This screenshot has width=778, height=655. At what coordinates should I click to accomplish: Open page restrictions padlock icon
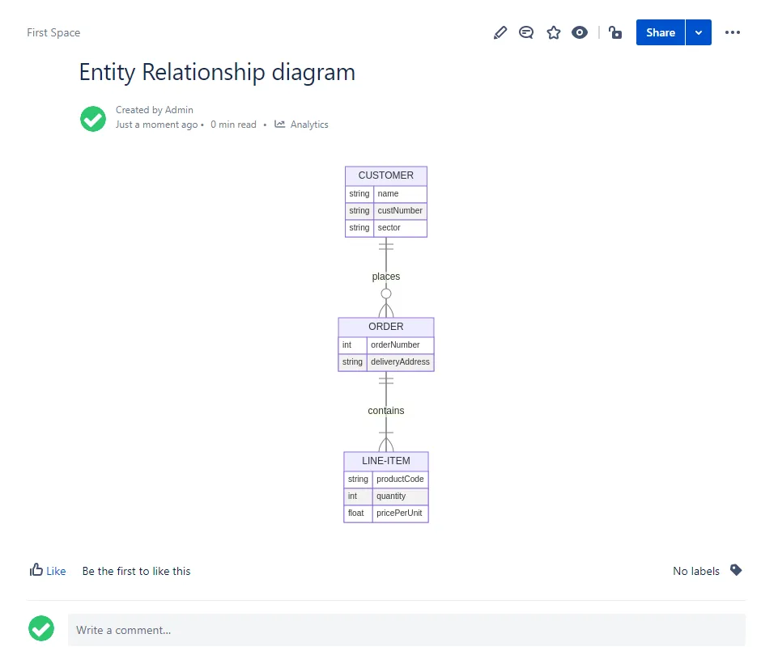615,32
